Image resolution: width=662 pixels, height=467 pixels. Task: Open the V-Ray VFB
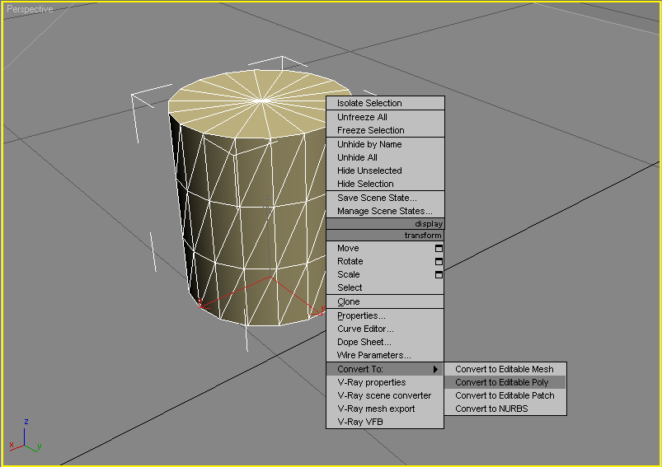pos(385,422)
